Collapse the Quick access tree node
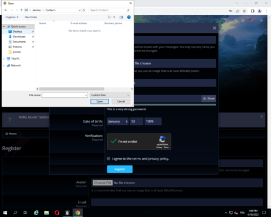This screenshot has width=271, height=217. (4, 27)
